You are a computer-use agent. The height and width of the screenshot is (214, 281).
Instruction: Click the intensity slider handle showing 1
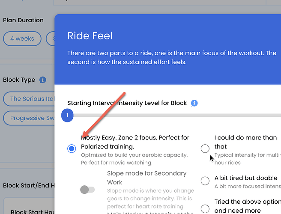click(67, 115)
